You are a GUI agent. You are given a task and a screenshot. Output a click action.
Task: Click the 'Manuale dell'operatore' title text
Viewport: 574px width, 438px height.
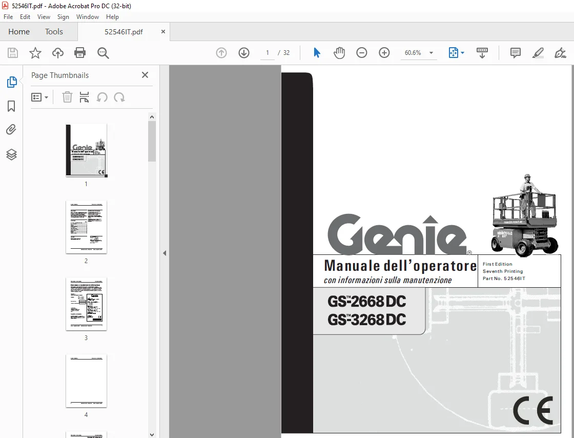point(400,266)
